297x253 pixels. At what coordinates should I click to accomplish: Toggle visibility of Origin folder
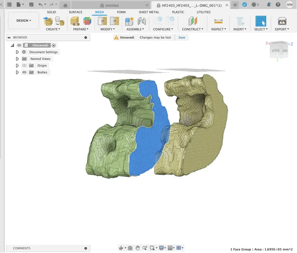coord(24,66)
